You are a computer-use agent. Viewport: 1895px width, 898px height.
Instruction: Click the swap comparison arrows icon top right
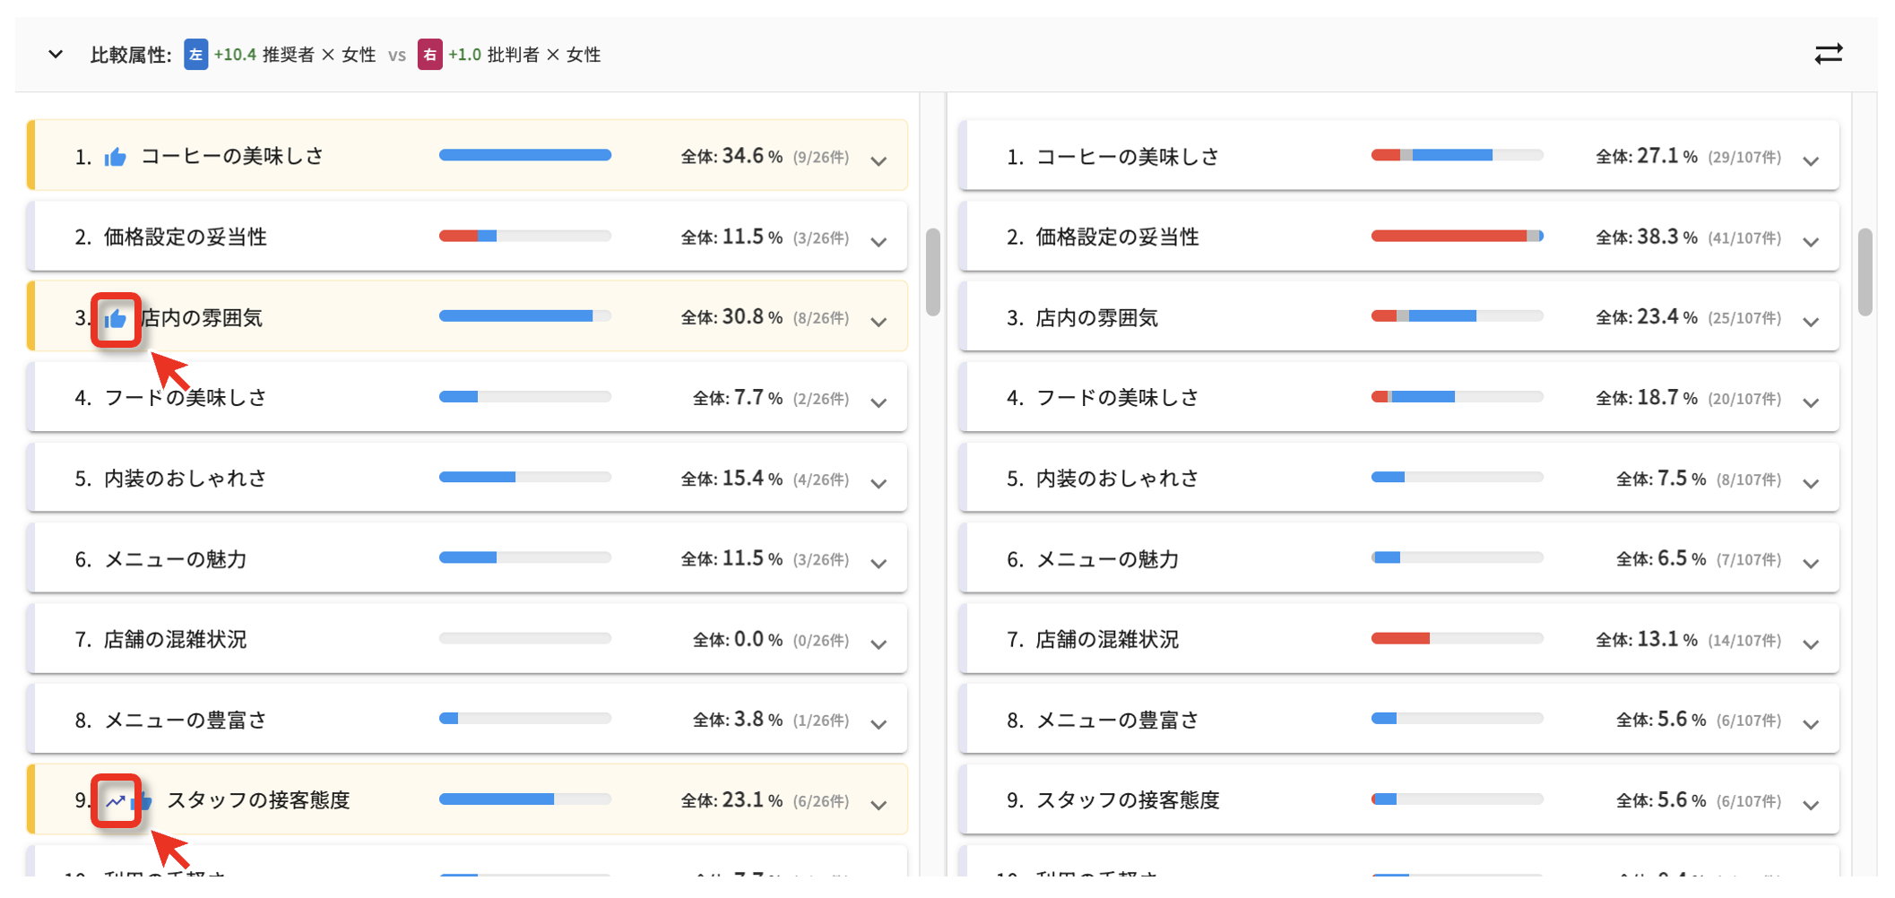click(x=1829, y=54)
